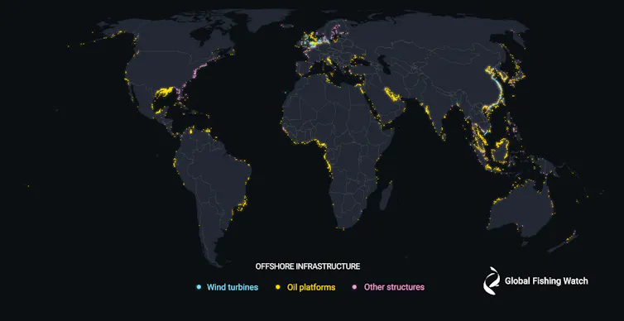Click the OFFSHORE INFRASTRUCTURE legend title
This screenshot has width=624, height=321.
(308, 266)
